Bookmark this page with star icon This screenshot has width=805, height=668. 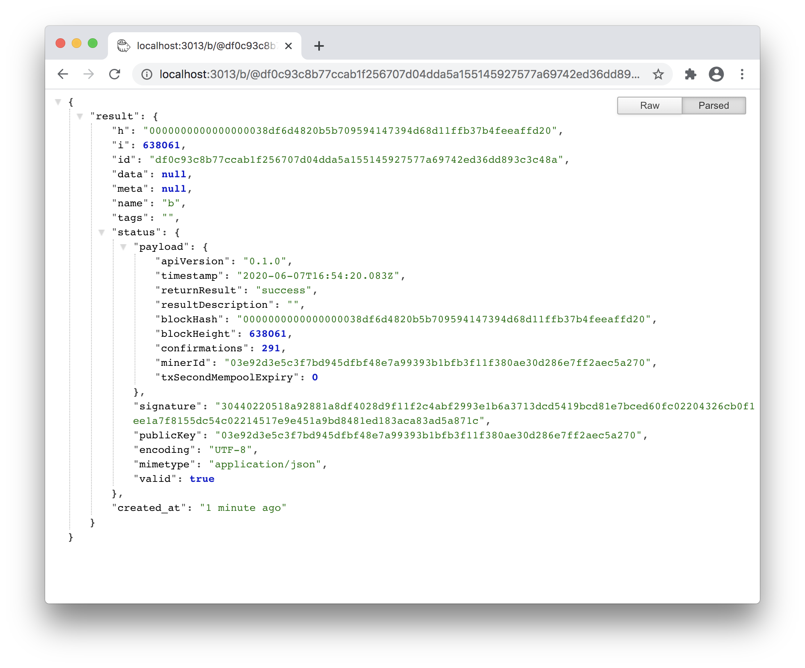(x=658, y=75)
